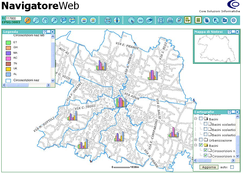Click the Aggiorna button
Screen dimensions: 243x173
click(x=209, y=167)
